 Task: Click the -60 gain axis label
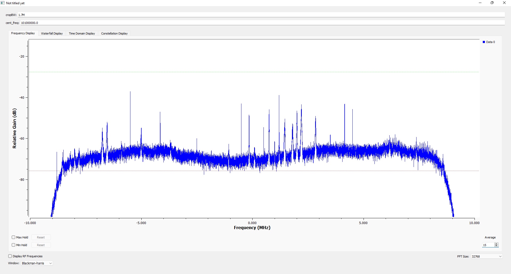click(x=22, y=139)
